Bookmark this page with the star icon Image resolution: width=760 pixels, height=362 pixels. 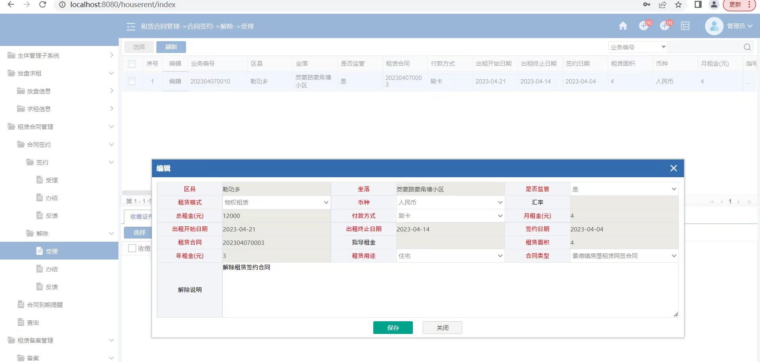678,5
